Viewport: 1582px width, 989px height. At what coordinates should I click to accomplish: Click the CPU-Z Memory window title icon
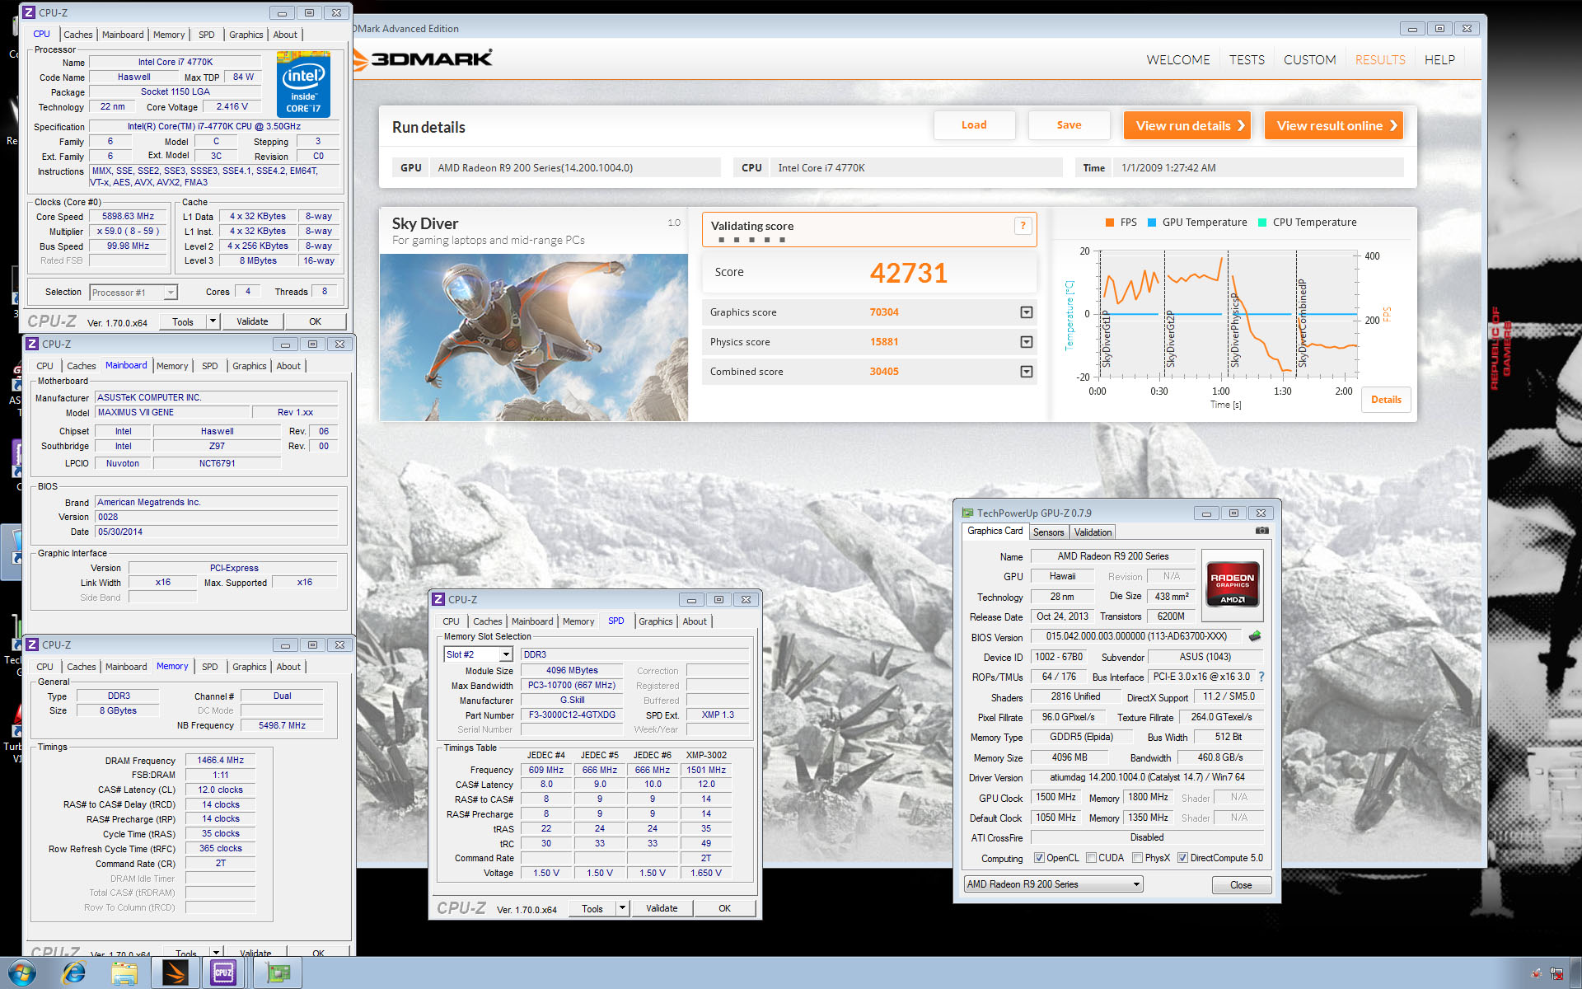[x=32, y=645]
